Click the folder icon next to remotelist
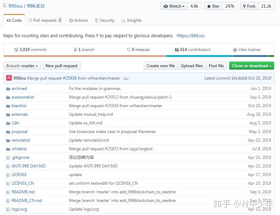The height and width of the screenshot is (215, 280). coord(8,141)
